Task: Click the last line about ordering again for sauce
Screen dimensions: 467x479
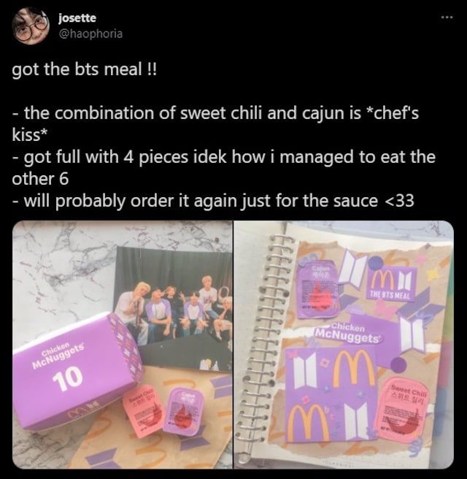Action: (213, 201)
